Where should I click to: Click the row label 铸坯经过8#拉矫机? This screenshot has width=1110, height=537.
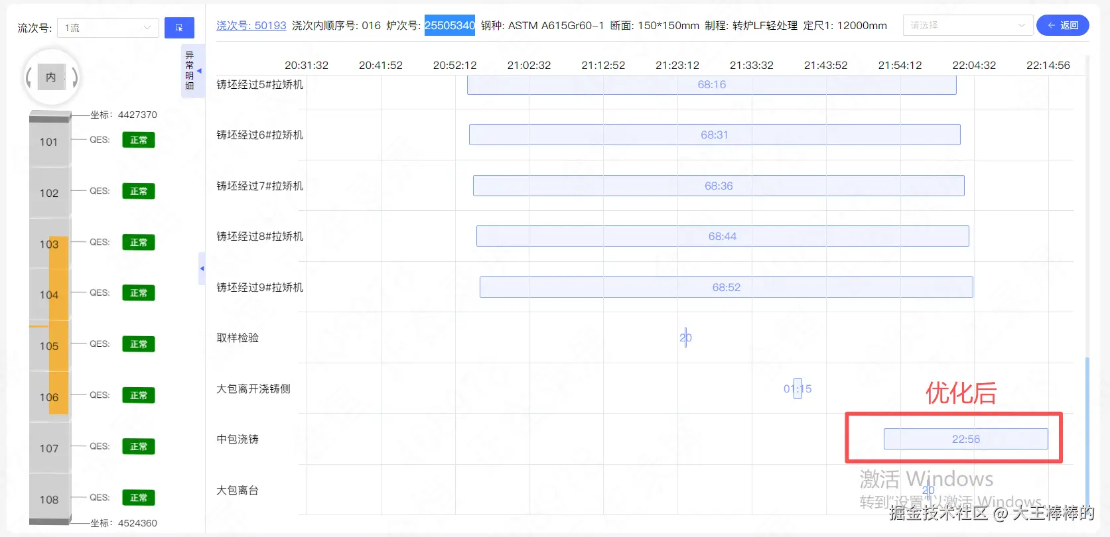pyautogui.click(x=260, y=236)
